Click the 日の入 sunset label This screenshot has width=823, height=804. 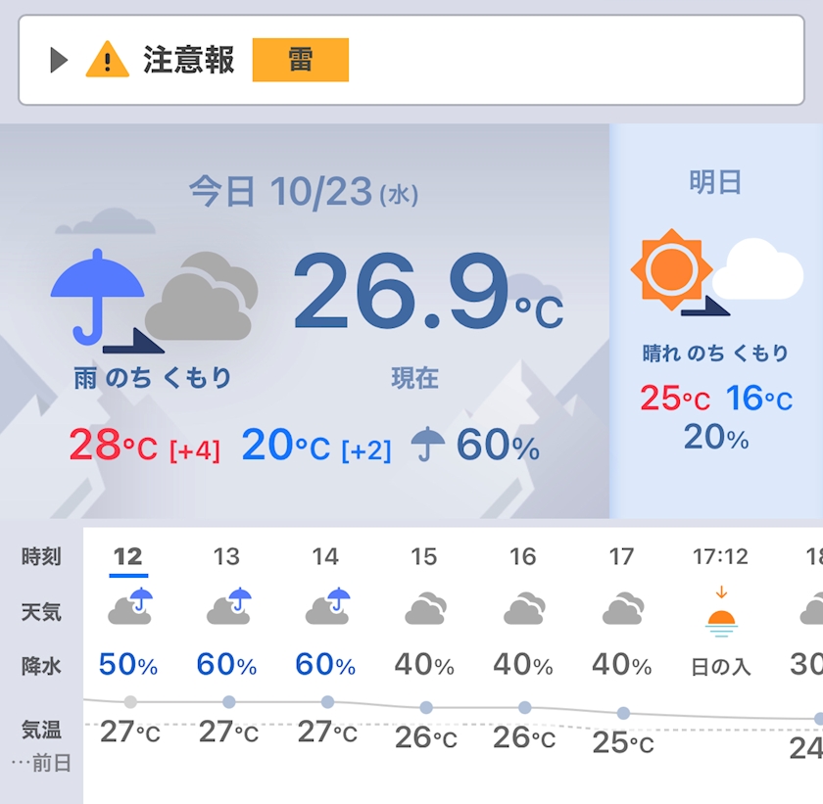pos(721,667)
